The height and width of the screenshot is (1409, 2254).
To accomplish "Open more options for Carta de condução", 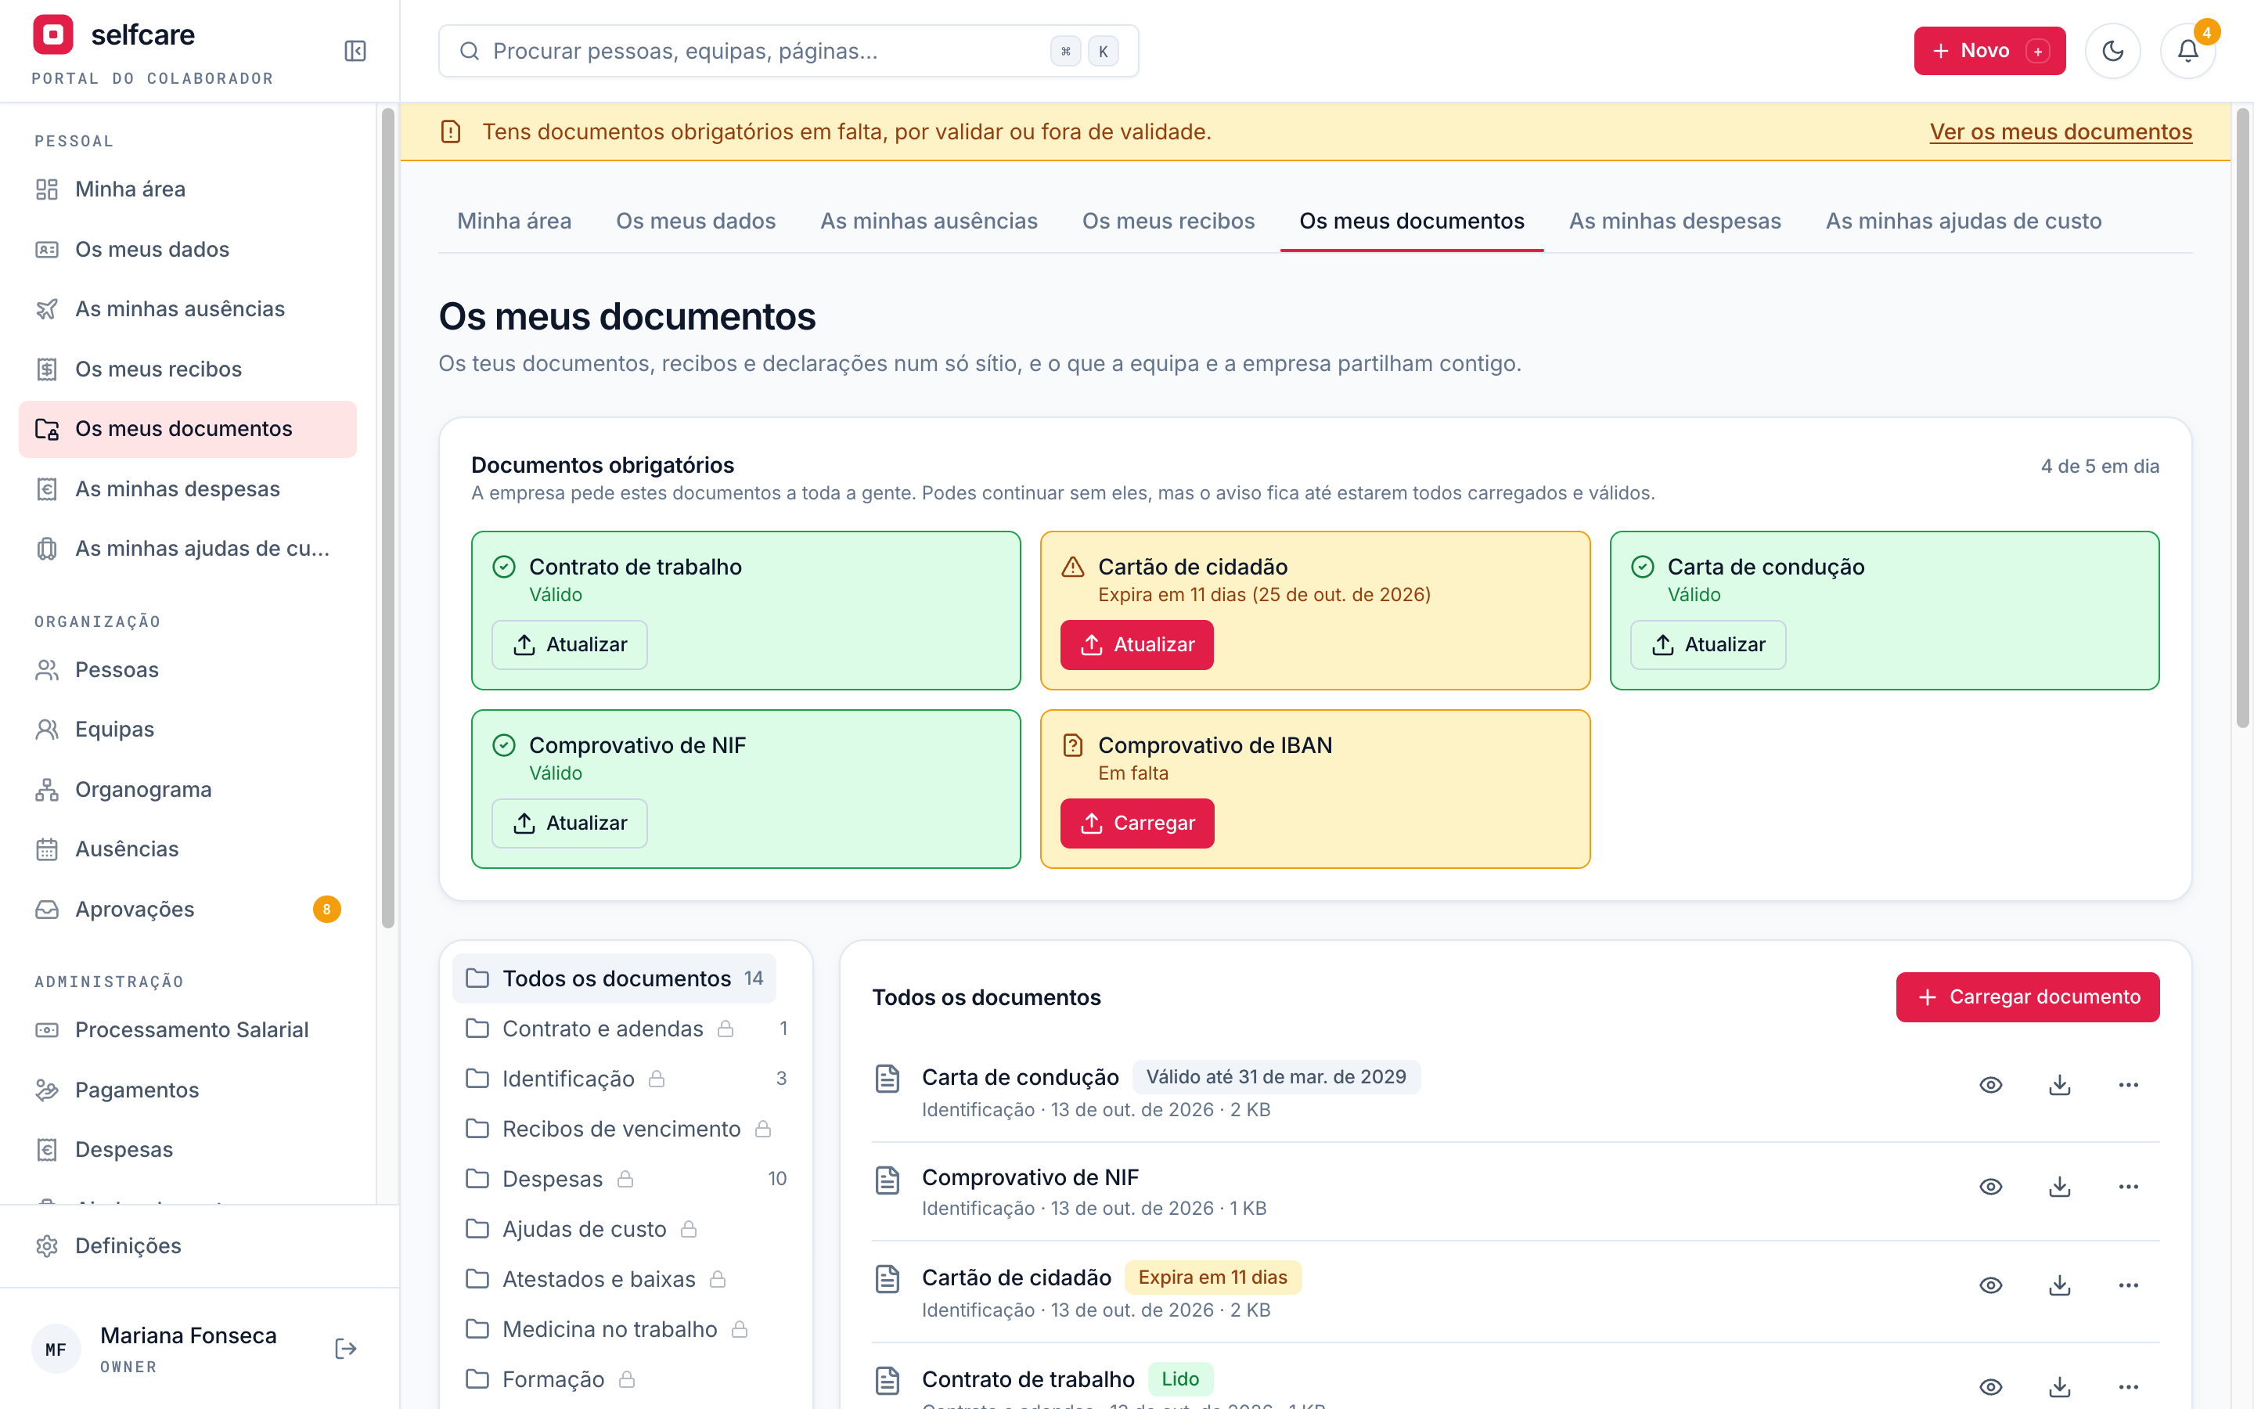I will [2128, 1085].
